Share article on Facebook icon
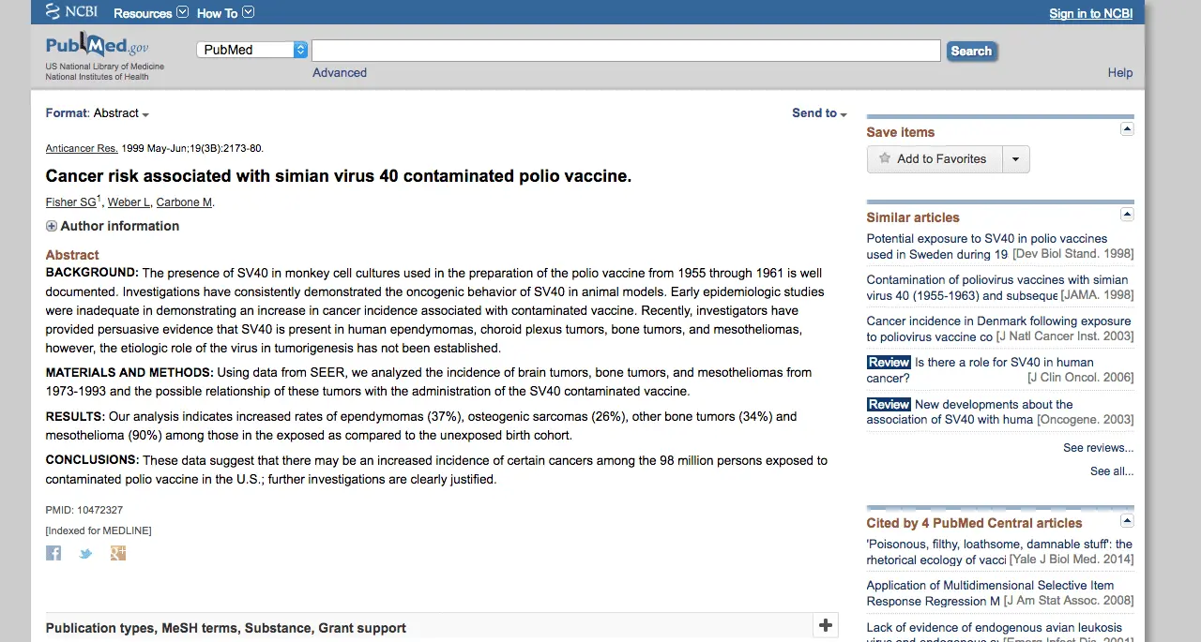1201x642 pixels. tap(53, 553)
